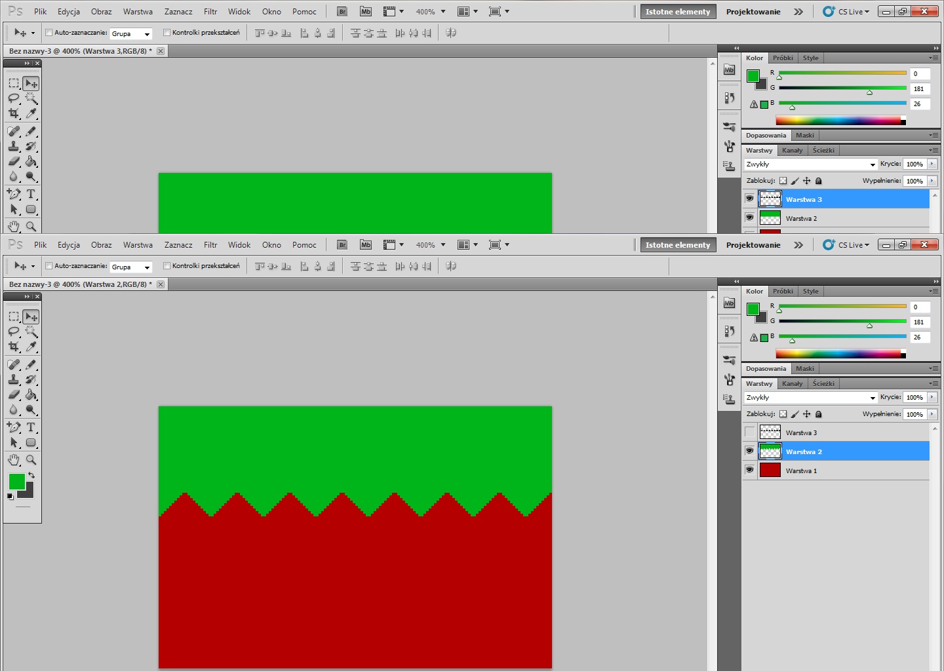Open Screen Mode dropdown in lower window
Screen dimensions: 944x671
(500, 245)
